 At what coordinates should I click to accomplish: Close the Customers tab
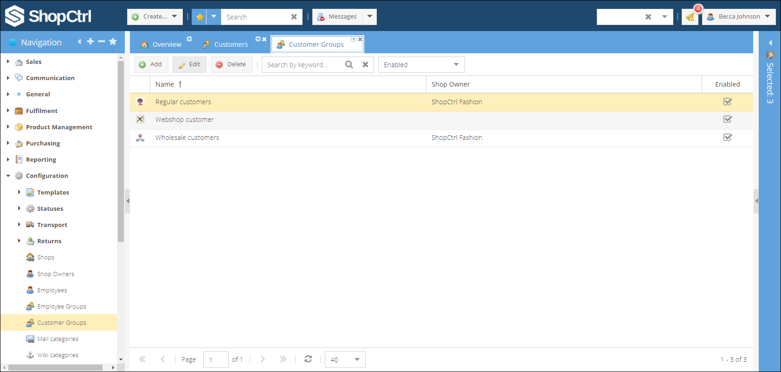click(264, 39)
